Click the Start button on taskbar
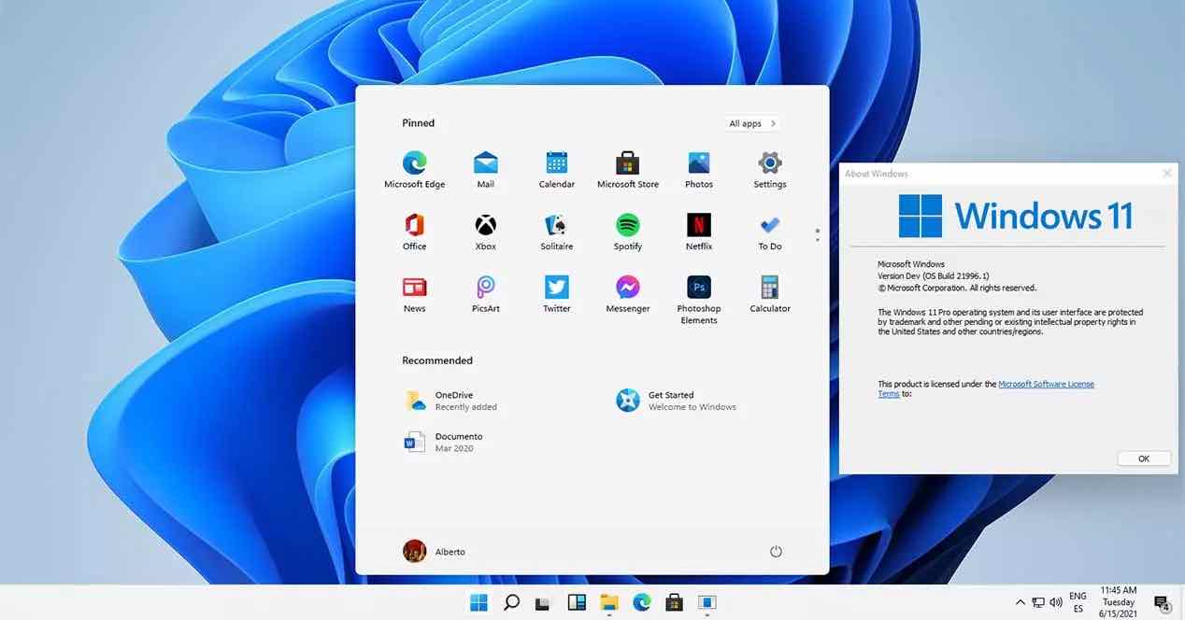The image size is (1185, 620). click(x=478, y=602)
